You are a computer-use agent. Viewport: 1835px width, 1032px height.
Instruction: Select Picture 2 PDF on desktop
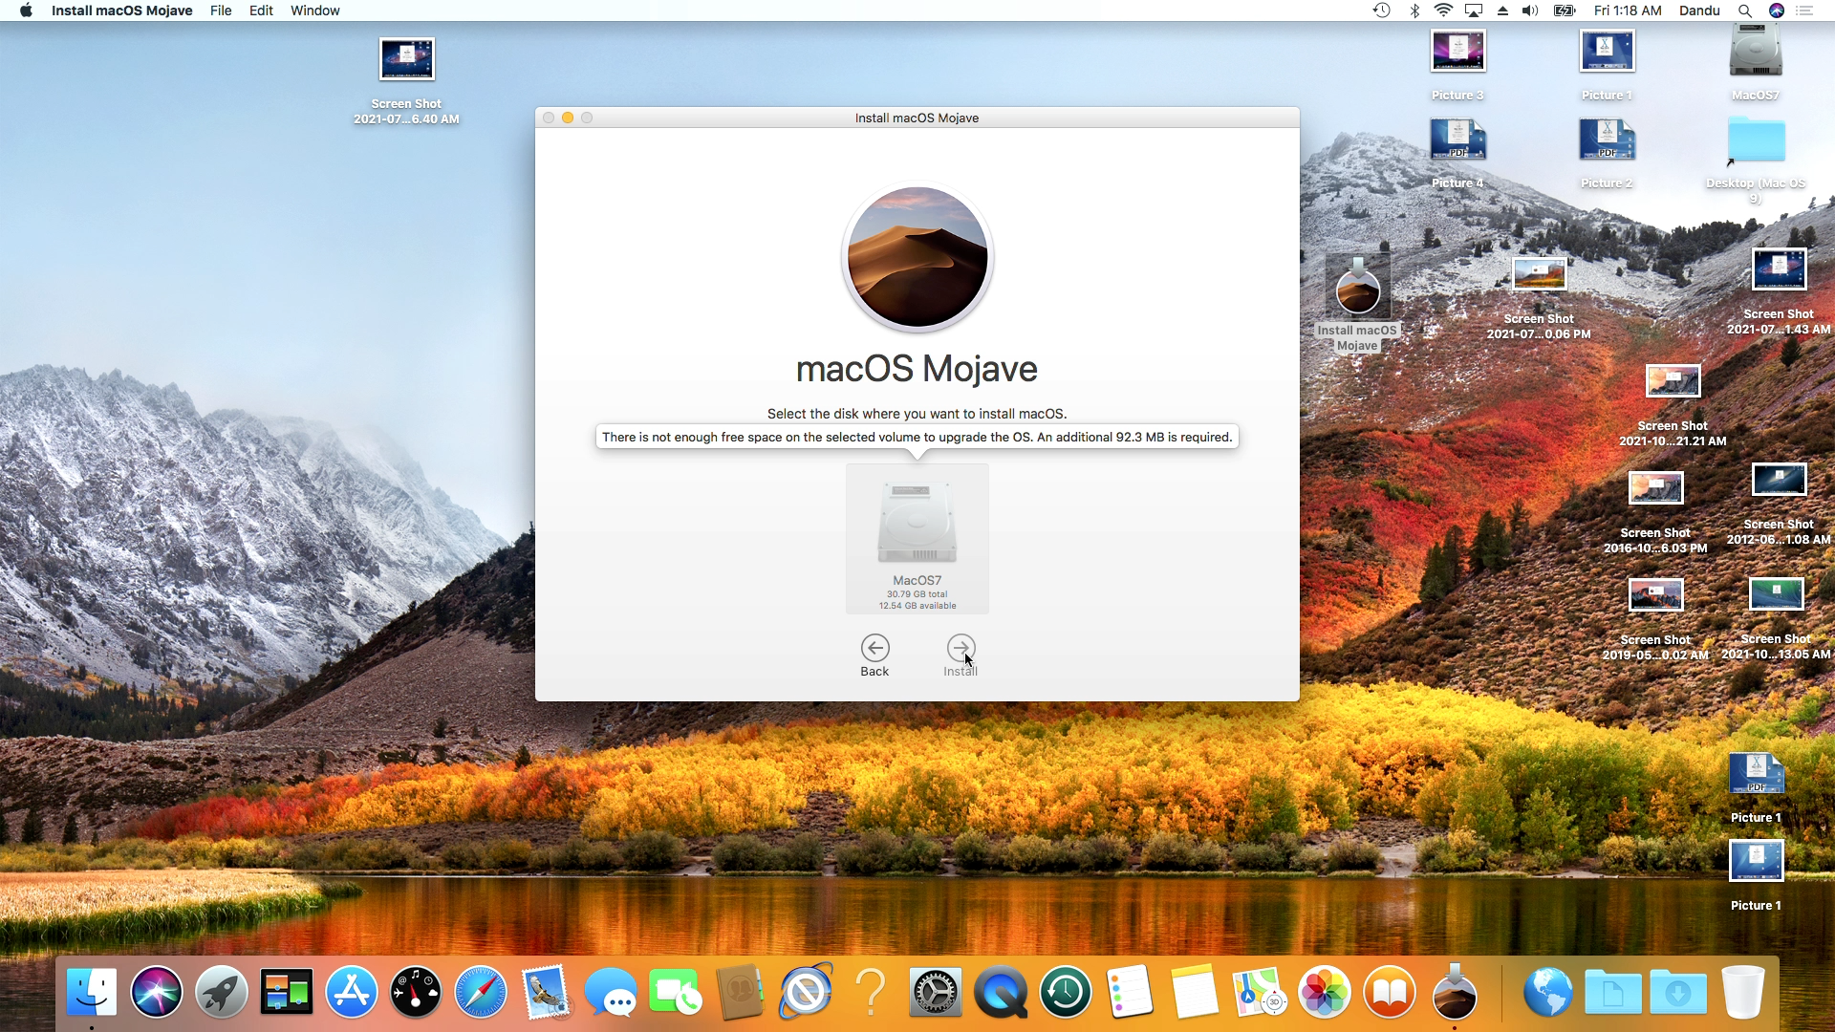(1608, 140)
